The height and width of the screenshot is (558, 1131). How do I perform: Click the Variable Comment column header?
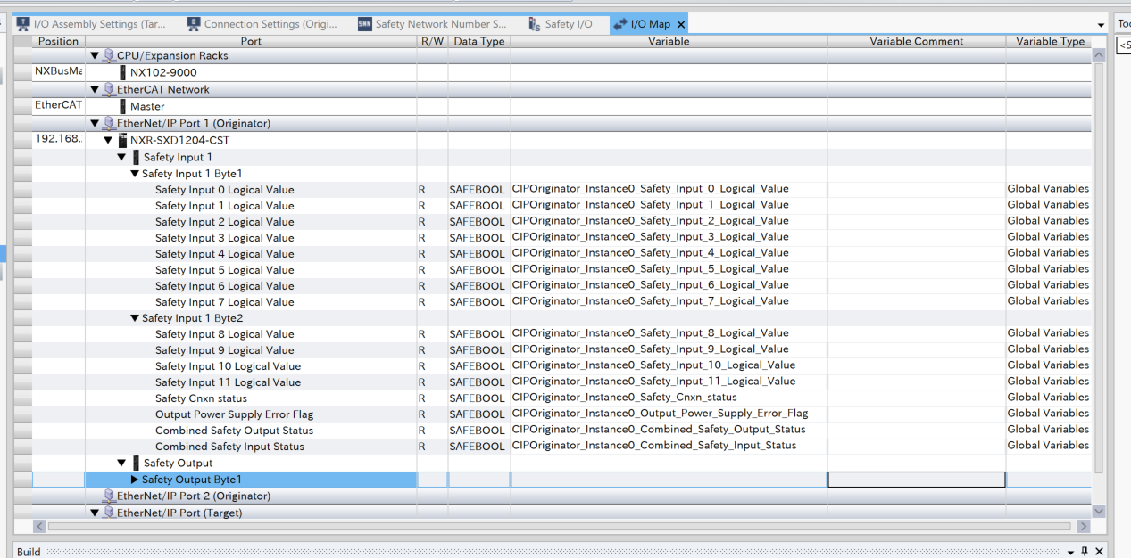[x=917, y=41]
